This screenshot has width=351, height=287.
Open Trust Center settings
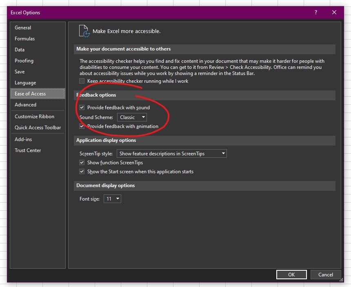(x=38, y=150)
